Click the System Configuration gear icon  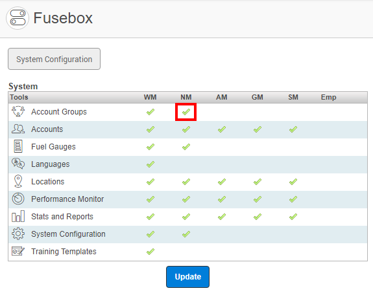18,234
